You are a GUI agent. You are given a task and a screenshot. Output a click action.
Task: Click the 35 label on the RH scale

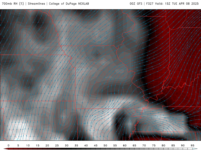coord(76,145)
